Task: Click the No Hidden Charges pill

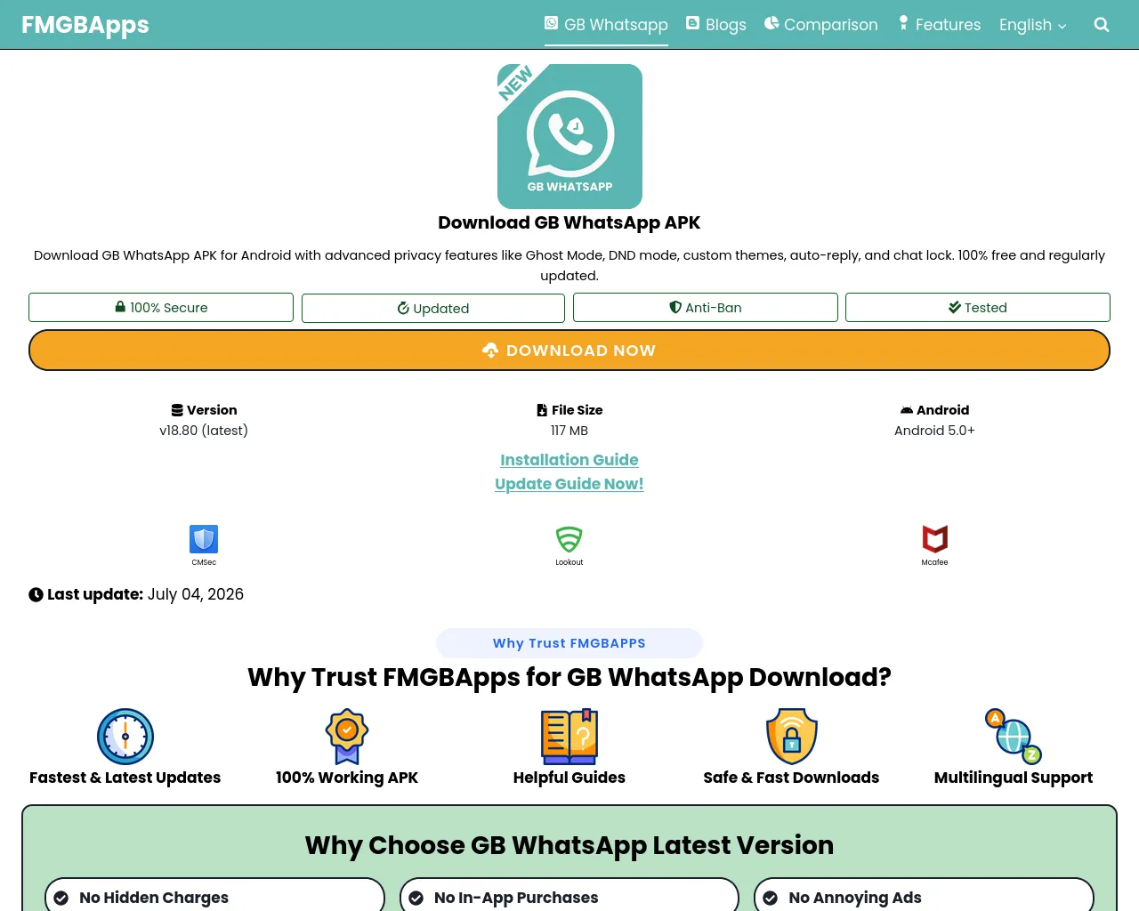Action: click(214, 895)
